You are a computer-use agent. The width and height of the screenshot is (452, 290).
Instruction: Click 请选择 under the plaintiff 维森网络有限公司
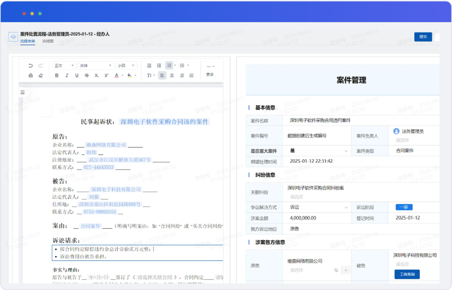pos(296,270)
